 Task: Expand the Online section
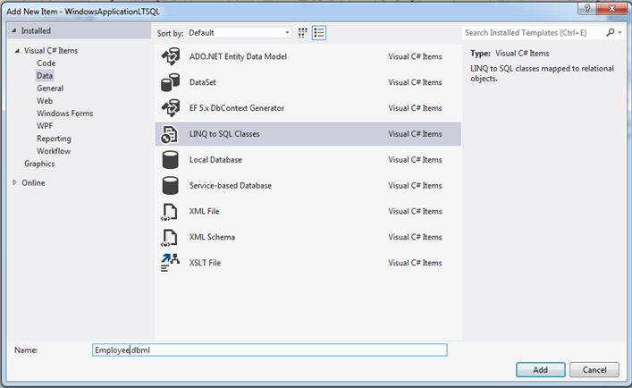click(x=14, y=182)
